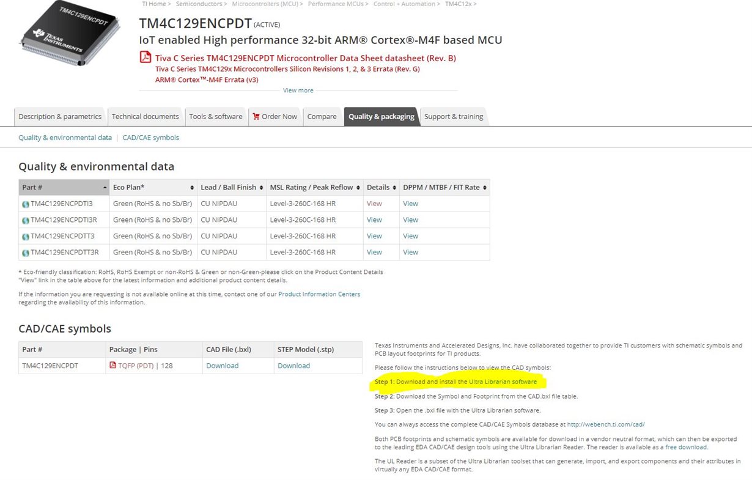This screenshot has height=480, width=752.
Task: Select the Compare tab
Action: [x=322, y=116]
